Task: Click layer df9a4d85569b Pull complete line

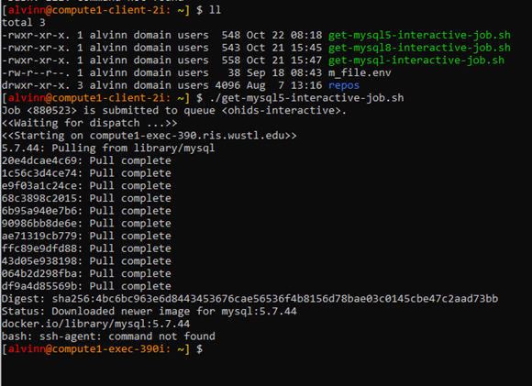Action: pos(86,286)
